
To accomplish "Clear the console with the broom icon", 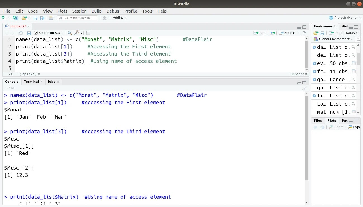I will click(x=304, y=88).
